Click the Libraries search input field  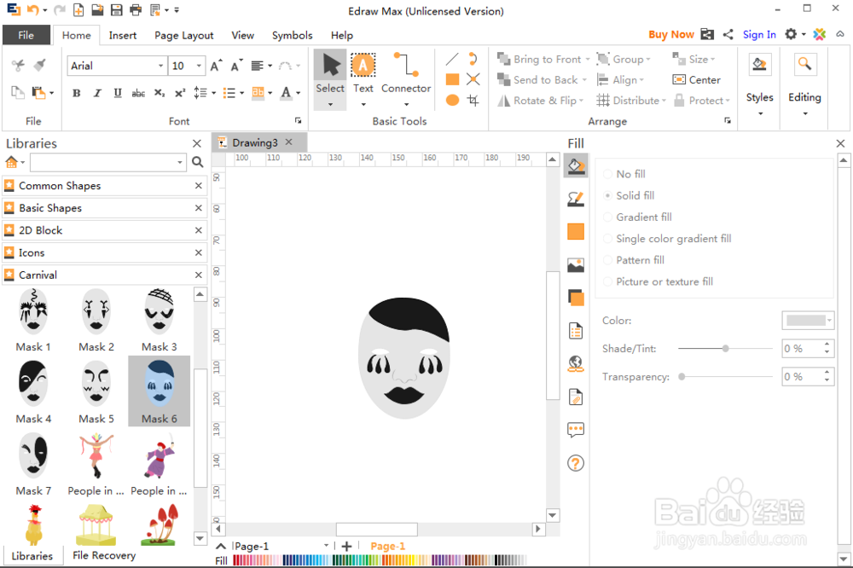tap(102, 162)
